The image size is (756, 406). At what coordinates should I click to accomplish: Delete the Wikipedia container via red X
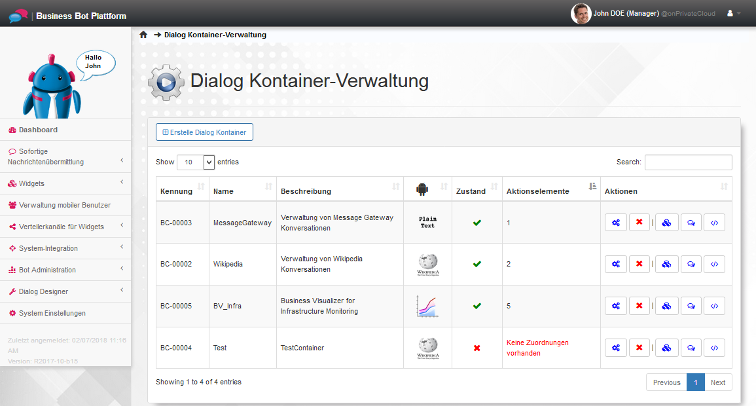pos(639,265)
